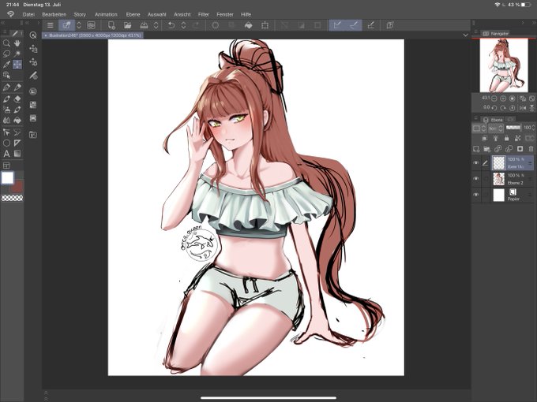Select the Illustration document tab
The height and width of the screenshot is (402, 537).
point(92,35)
